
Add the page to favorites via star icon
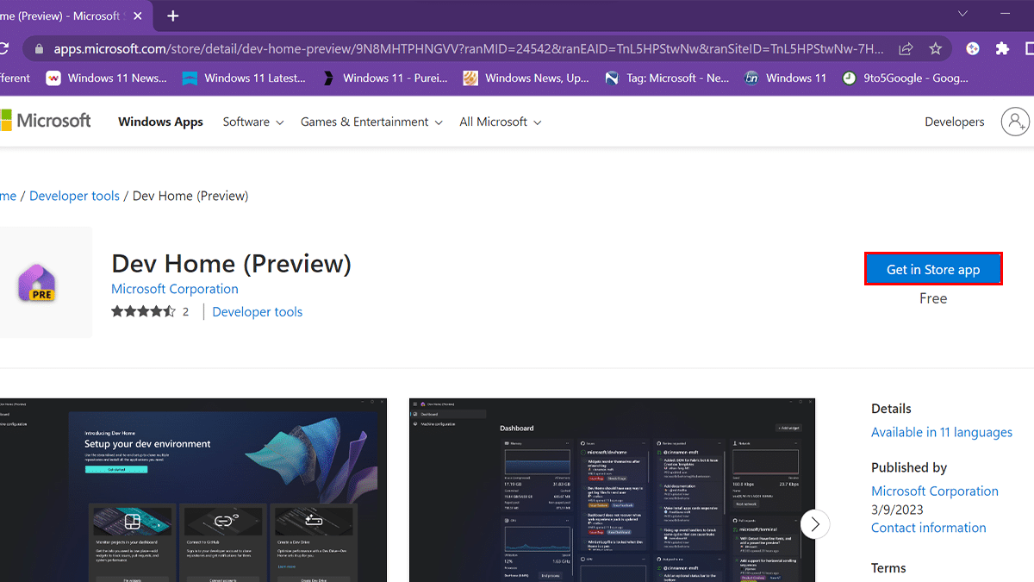point(935,49)
